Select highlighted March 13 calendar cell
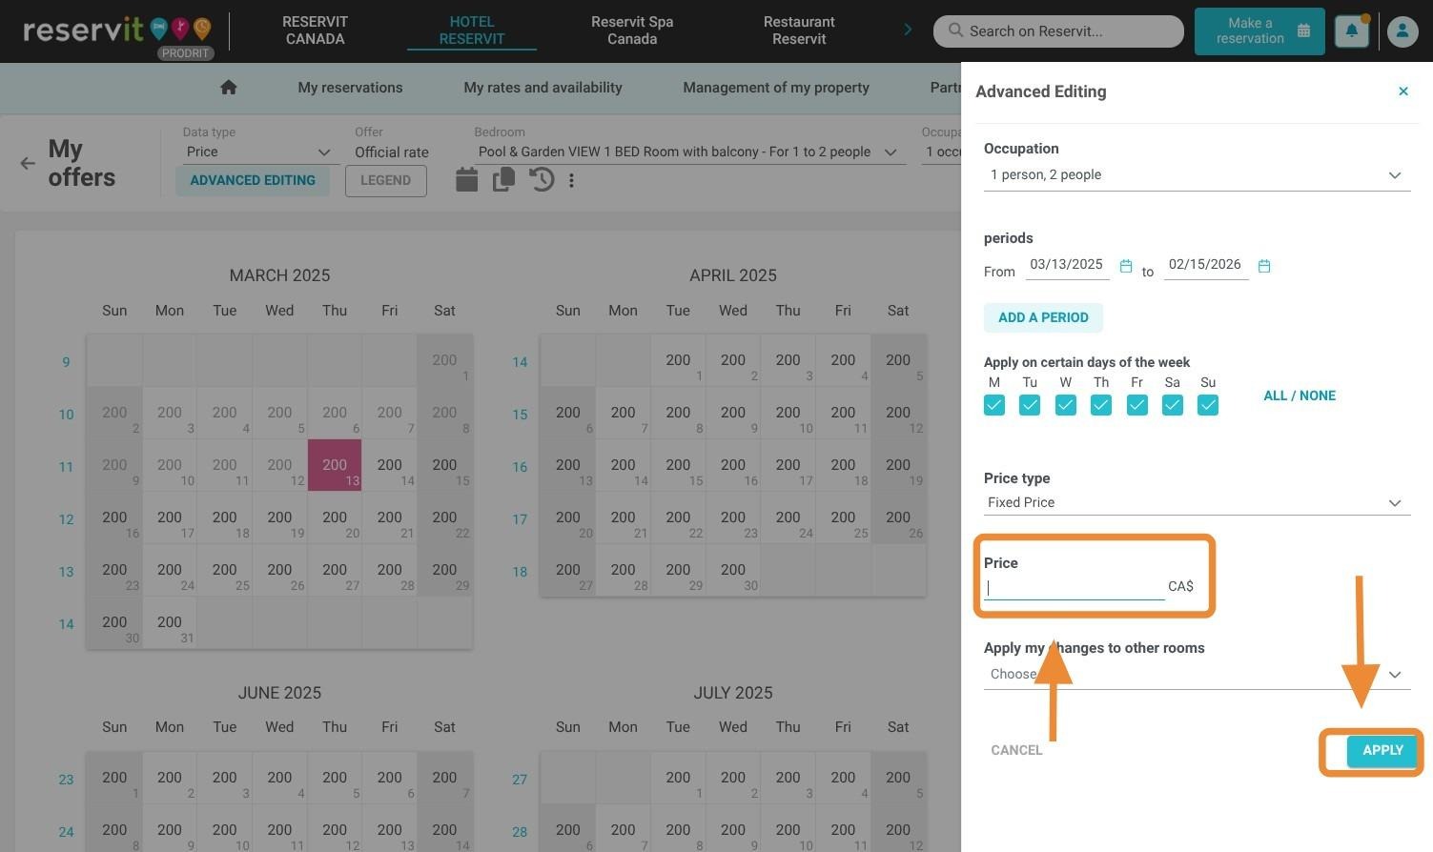Screen dimensions: 1433x852 pyautogui.click(x=335, y=465)
